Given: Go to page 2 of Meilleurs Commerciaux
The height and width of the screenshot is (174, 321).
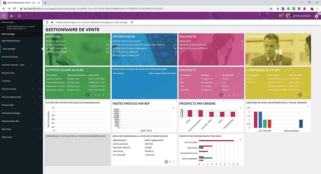Looking at the screenshot, I should (170, 162).
